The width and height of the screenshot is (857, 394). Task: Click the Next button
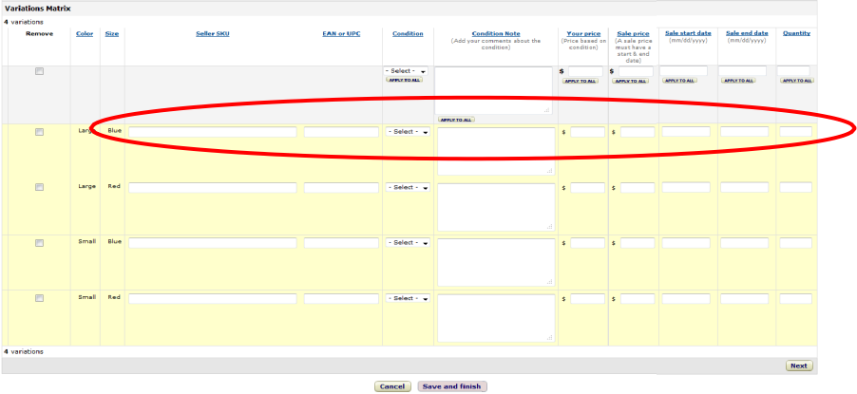tap(798, 366)
